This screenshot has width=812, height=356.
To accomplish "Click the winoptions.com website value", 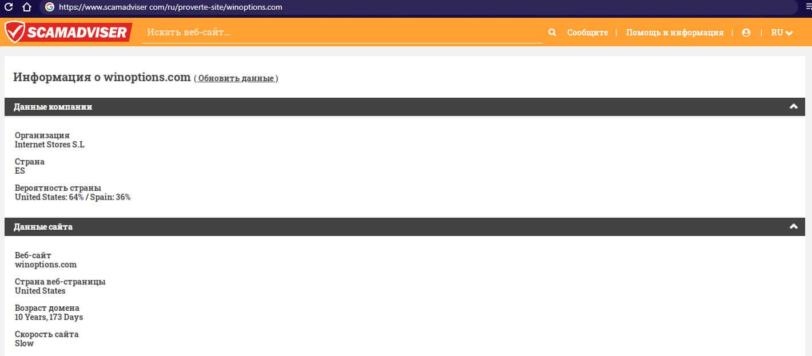I will tap(46, 265).
